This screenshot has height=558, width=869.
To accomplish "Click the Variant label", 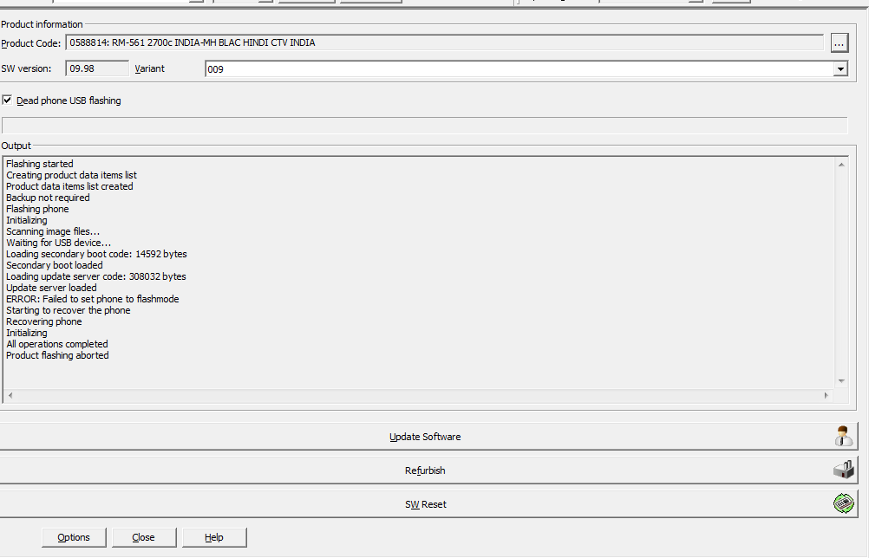I will pos(150,68).
